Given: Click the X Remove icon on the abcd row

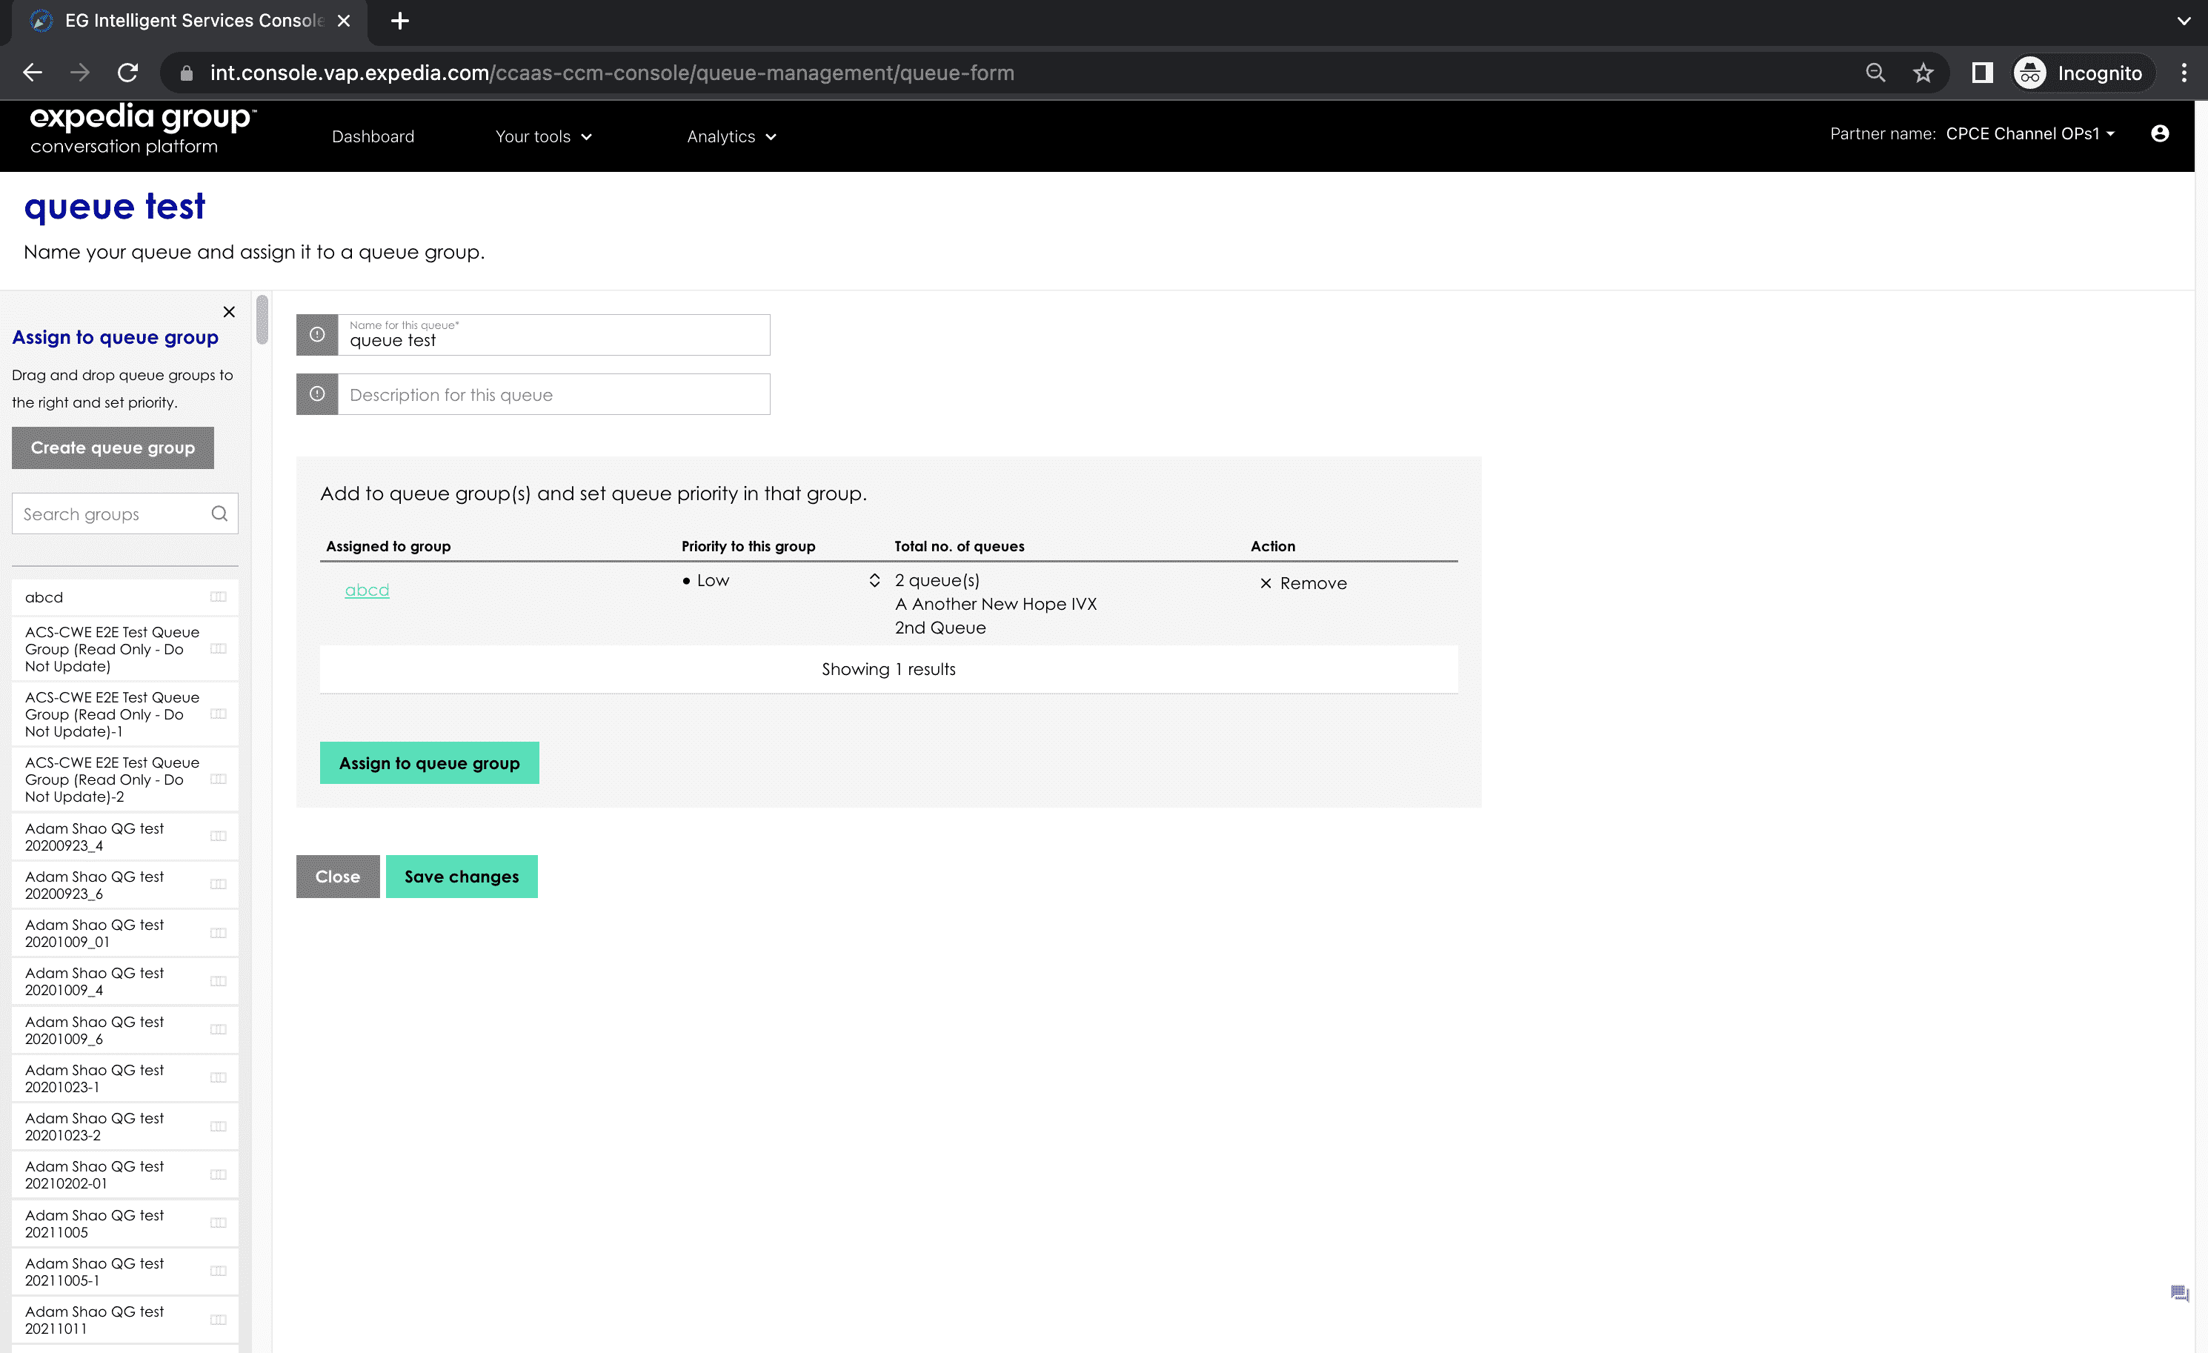Looking at the screenshot, I should tap(1266, 583).
